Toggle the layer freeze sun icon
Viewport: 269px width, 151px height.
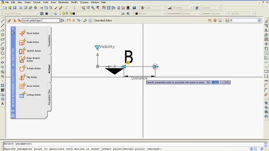click(x=63, y=13)
